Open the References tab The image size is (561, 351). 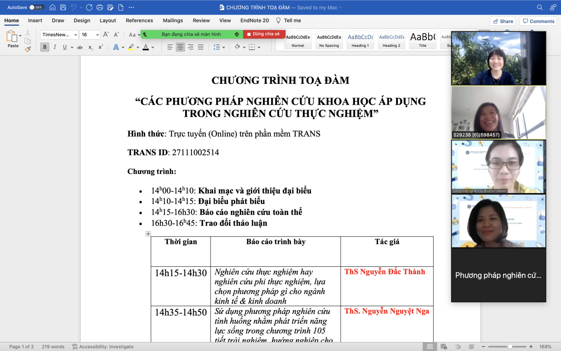(x=139, y=21)
